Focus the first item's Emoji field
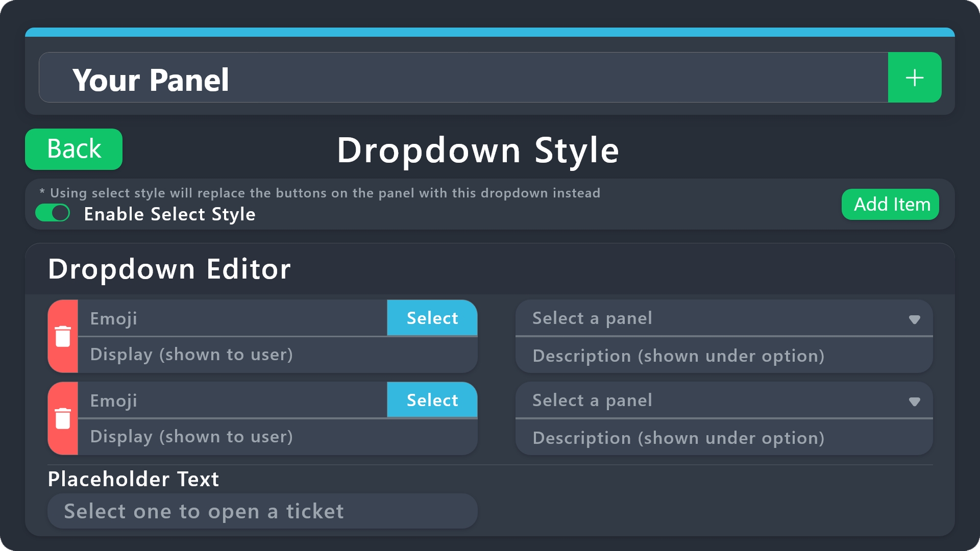Screen dimensions: 980x551 tap(233, 318)
